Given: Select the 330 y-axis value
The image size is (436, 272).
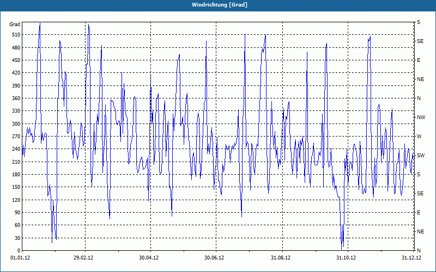Looking at the screenshot, I should pos(16,111).
